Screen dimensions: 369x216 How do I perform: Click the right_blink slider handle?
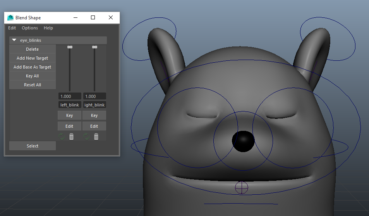click(94, 47)
